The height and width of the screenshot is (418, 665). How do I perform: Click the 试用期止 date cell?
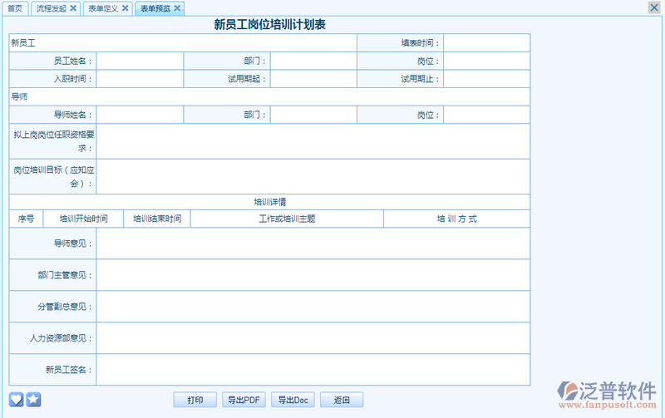tap(486, 79)
